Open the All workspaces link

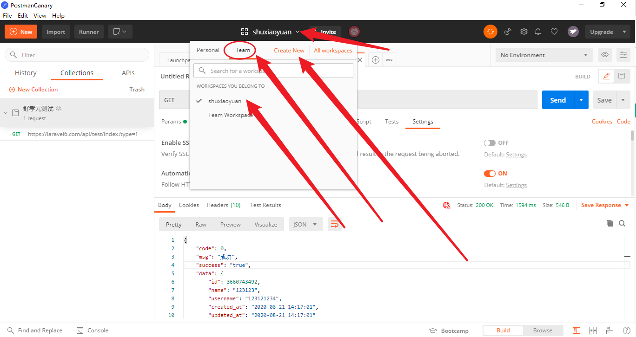(x=333, y=51)
